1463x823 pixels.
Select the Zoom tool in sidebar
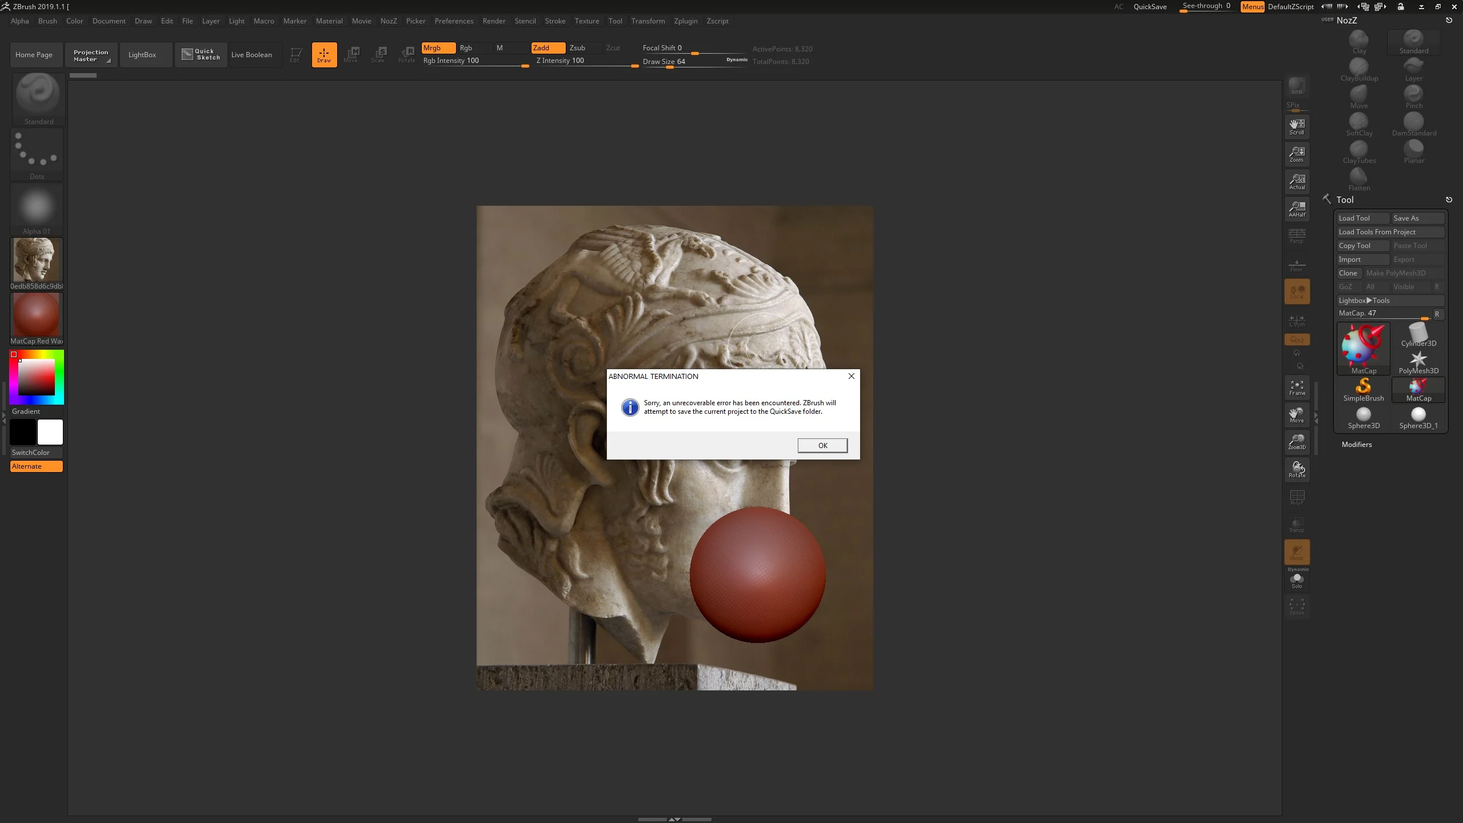[1297, 153]
